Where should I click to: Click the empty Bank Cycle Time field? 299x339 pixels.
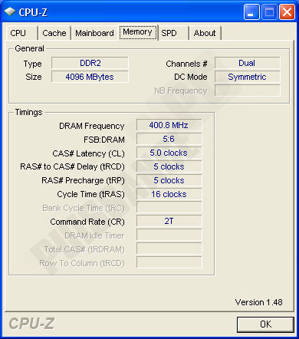tap(169, 207)
